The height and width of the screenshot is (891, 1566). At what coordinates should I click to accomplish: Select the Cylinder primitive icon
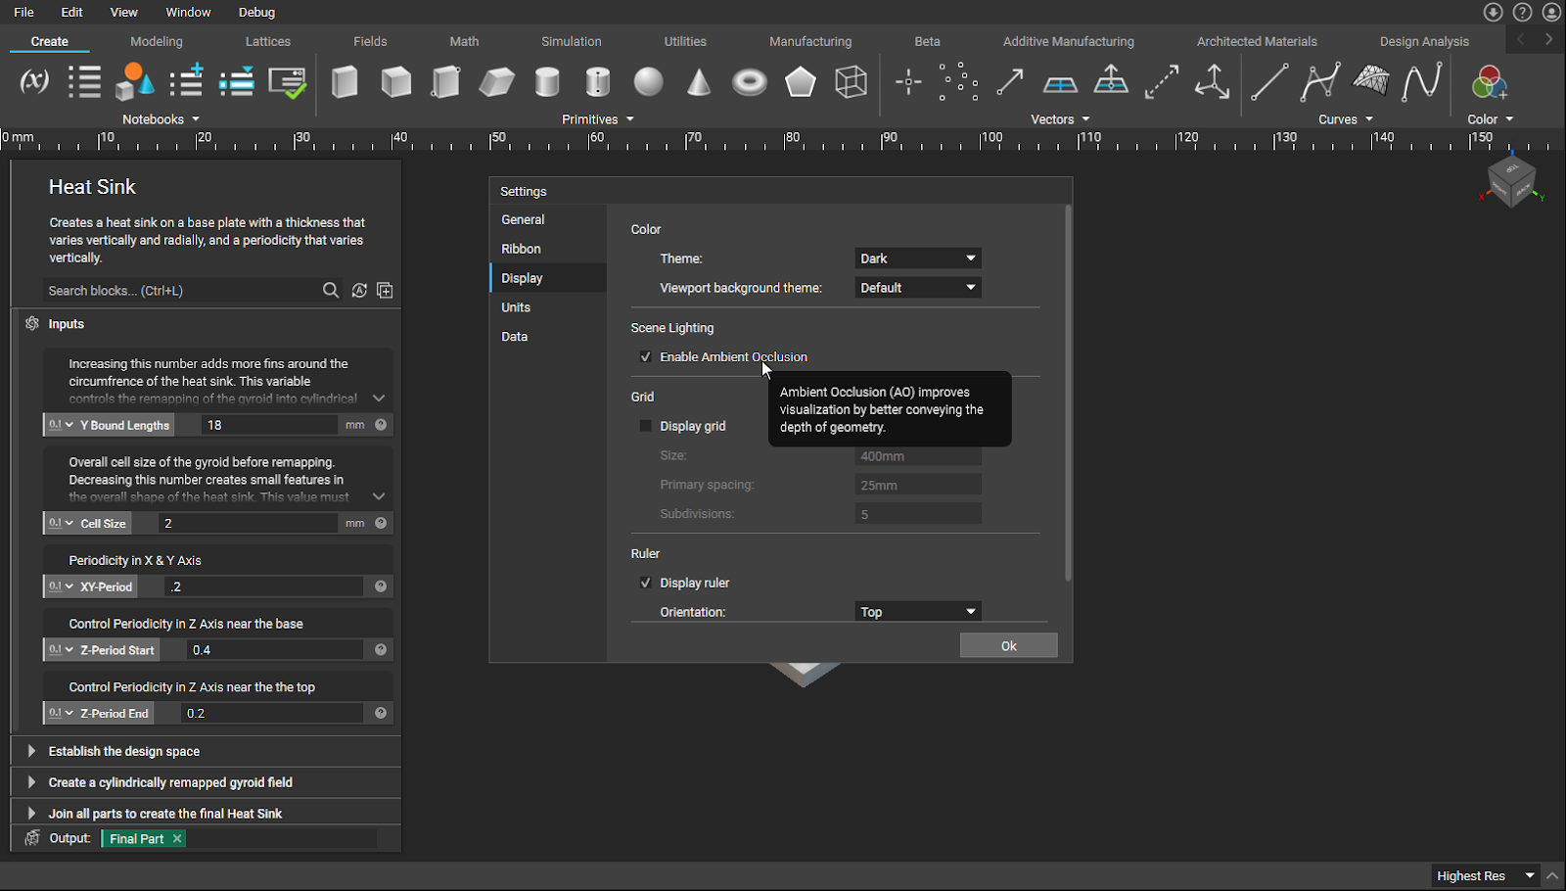click(547, 82)
